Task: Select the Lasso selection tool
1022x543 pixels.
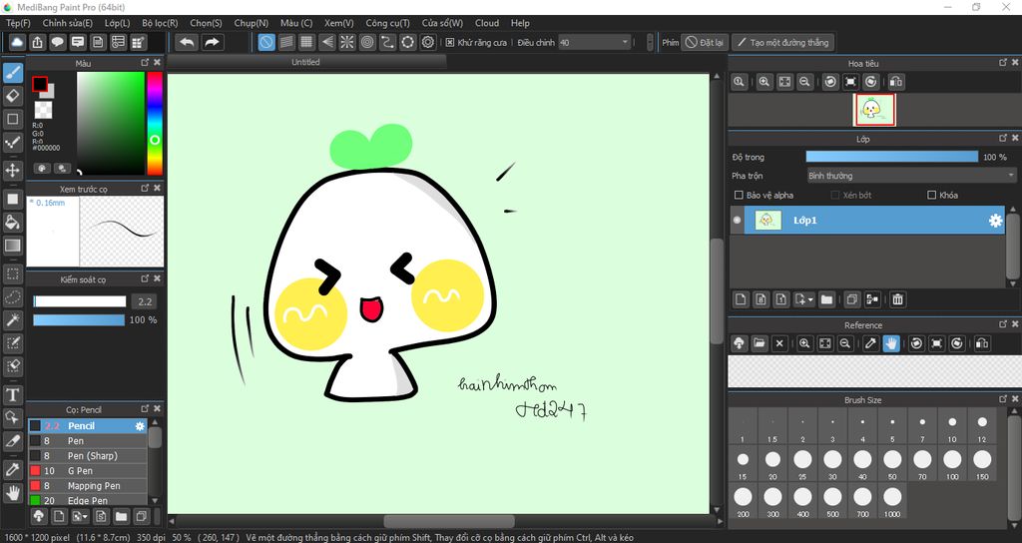Action: [13, 297]
